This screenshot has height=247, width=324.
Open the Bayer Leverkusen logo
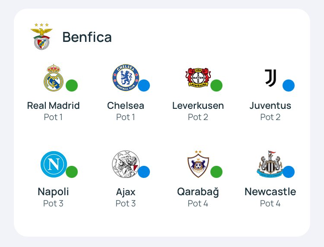coord(198,77)
